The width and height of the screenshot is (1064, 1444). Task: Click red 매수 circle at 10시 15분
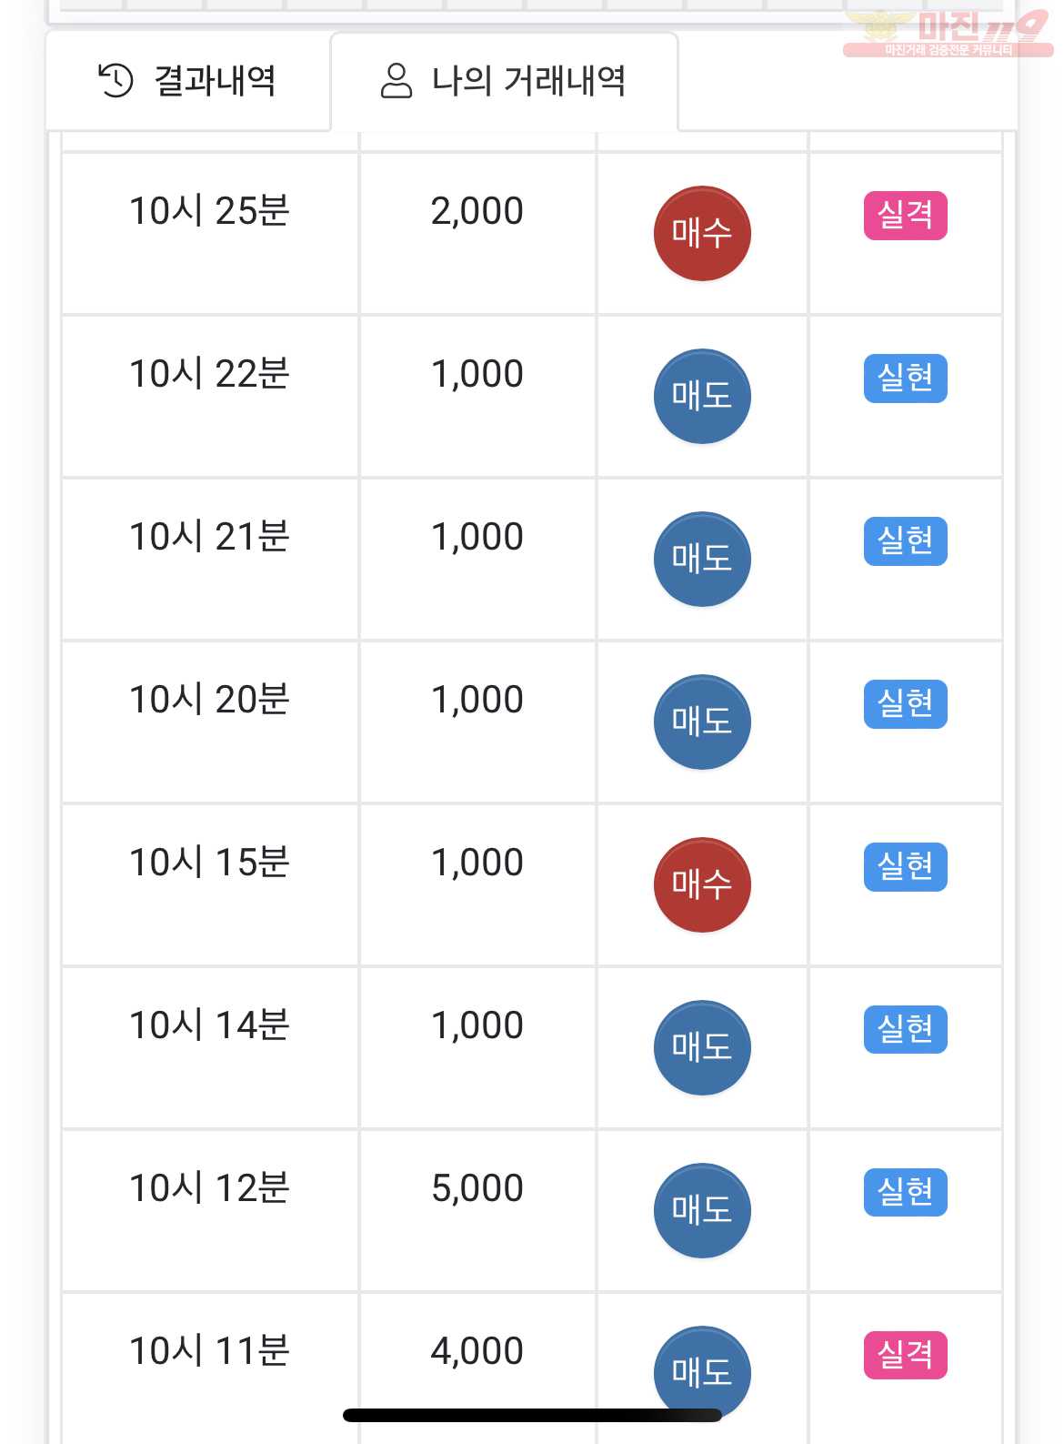[702, 885]
